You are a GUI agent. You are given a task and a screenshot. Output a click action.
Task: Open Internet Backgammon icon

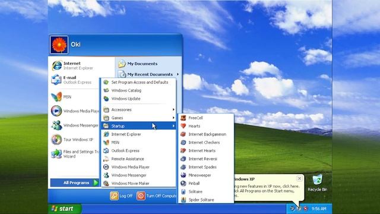click(x=183, y=134)
